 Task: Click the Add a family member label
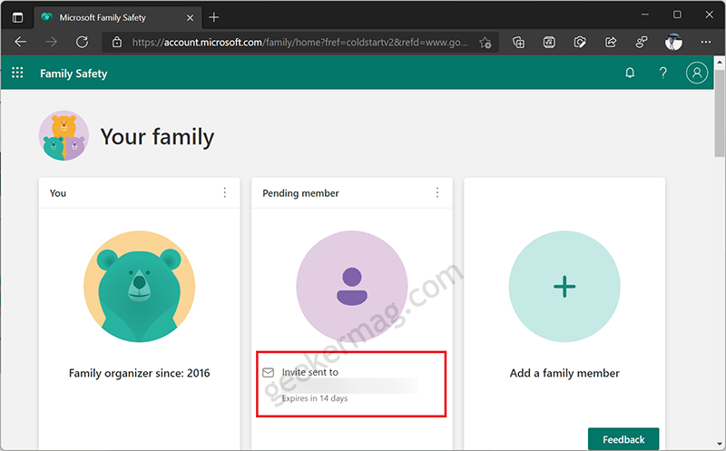564,373
